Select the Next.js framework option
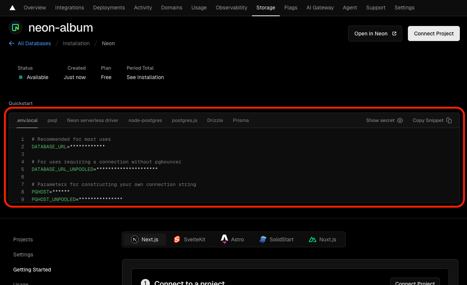Image resolution: width=467 pixels, height=285 pixels. click(145, 239)
